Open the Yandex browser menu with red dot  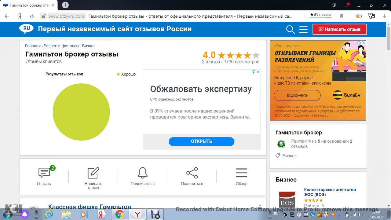[x=347, y=5]
